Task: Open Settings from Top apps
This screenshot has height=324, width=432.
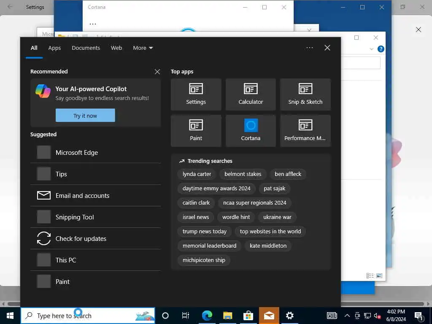Action: tap(196, 94)
